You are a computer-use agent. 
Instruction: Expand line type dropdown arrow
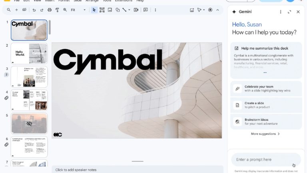point(129,10)
